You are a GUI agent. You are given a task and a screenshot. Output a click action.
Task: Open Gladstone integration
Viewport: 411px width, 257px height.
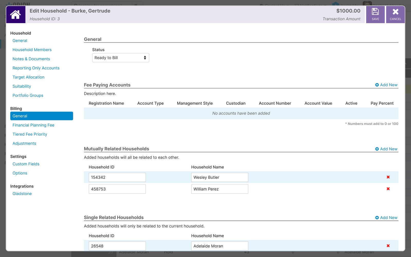[22, 194]
